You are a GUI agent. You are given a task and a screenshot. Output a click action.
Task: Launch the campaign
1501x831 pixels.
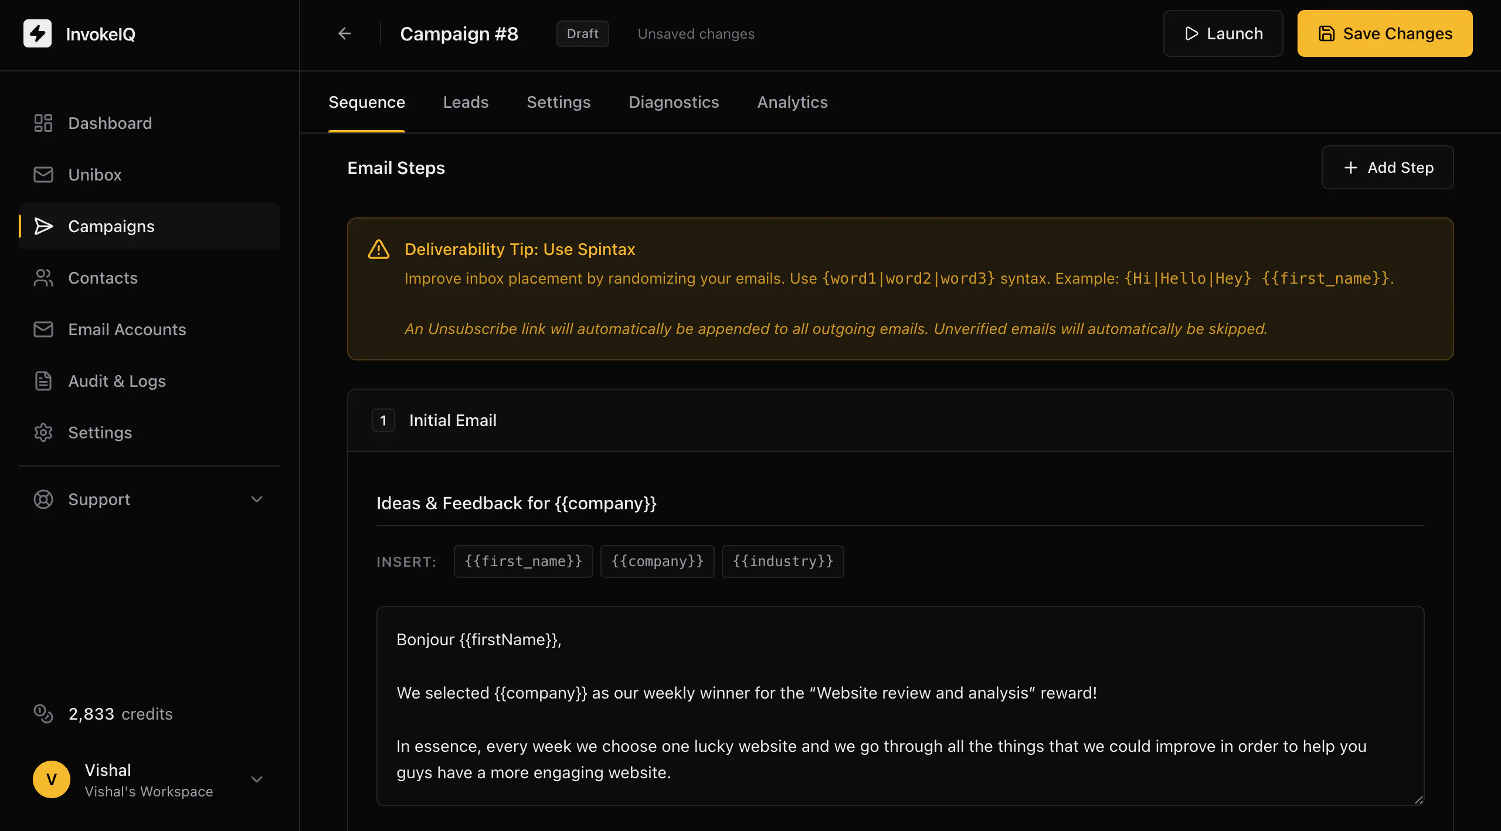[x=1223, y=33]
